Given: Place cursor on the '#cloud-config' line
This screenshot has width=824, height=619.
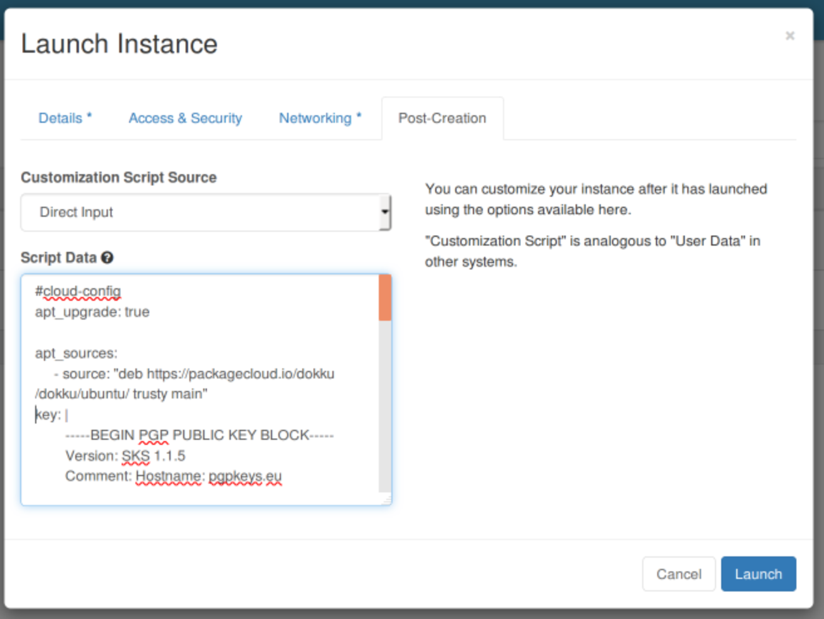Looking at the screenshot, I should (78, 291).
